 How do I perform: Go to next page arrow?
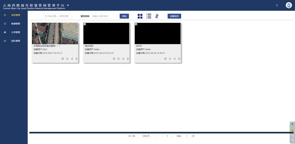pyautogui.click(x=172, y=136)
